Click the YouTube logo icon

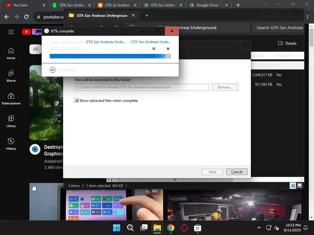click(x=26, y=32)
